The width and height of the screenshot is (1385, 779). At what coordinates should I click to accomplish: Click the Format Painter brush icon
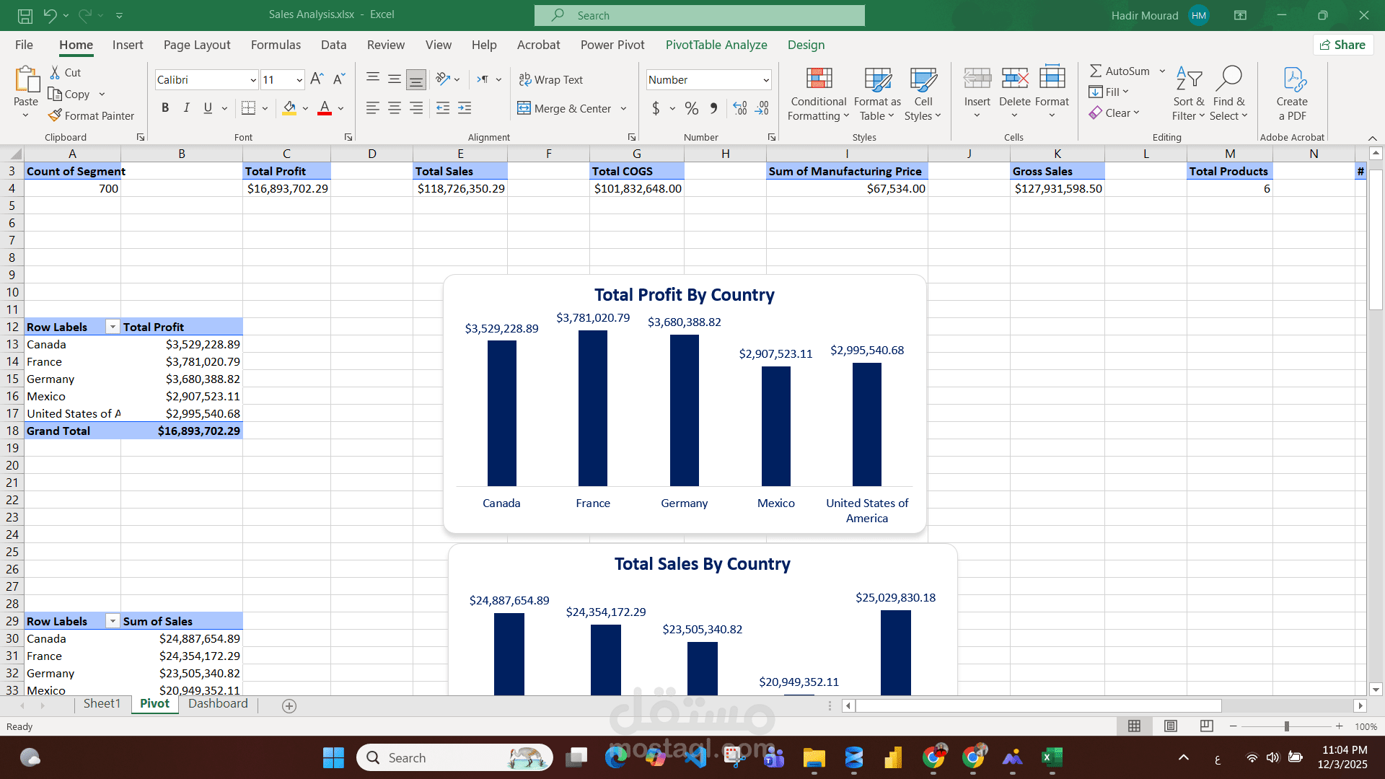click(55, 115)
